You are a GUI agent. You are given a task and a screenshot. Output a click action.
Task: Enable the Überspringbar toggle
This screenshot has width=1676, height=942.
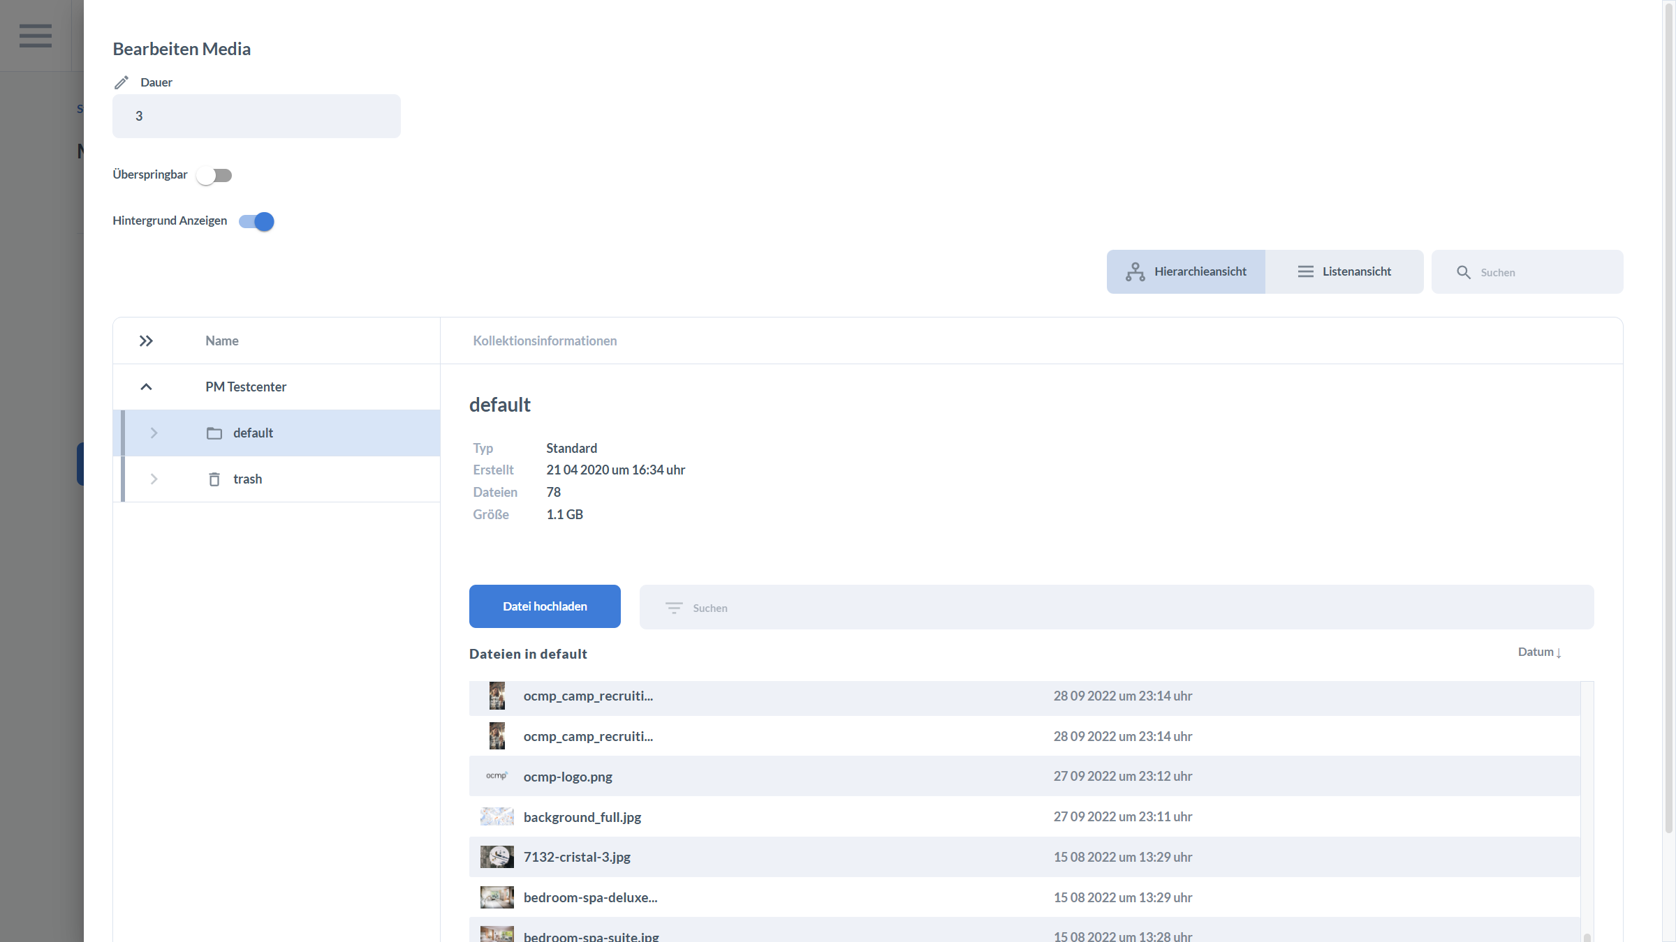point(214,175)
